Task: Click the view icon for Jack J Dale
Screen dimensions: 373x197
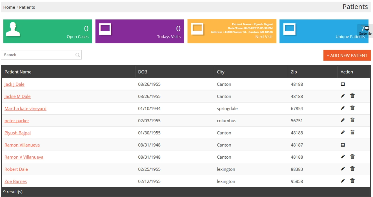Action: point(343,84)
